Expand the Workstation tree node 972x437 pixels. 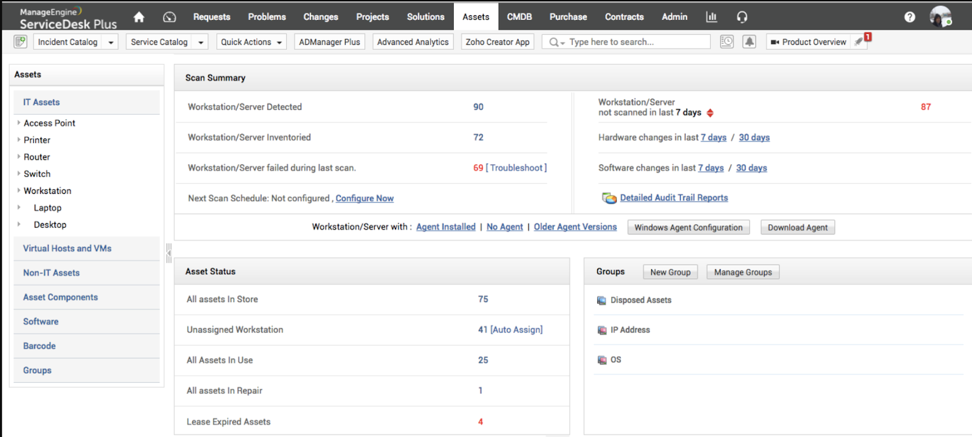tap(19, 191)
